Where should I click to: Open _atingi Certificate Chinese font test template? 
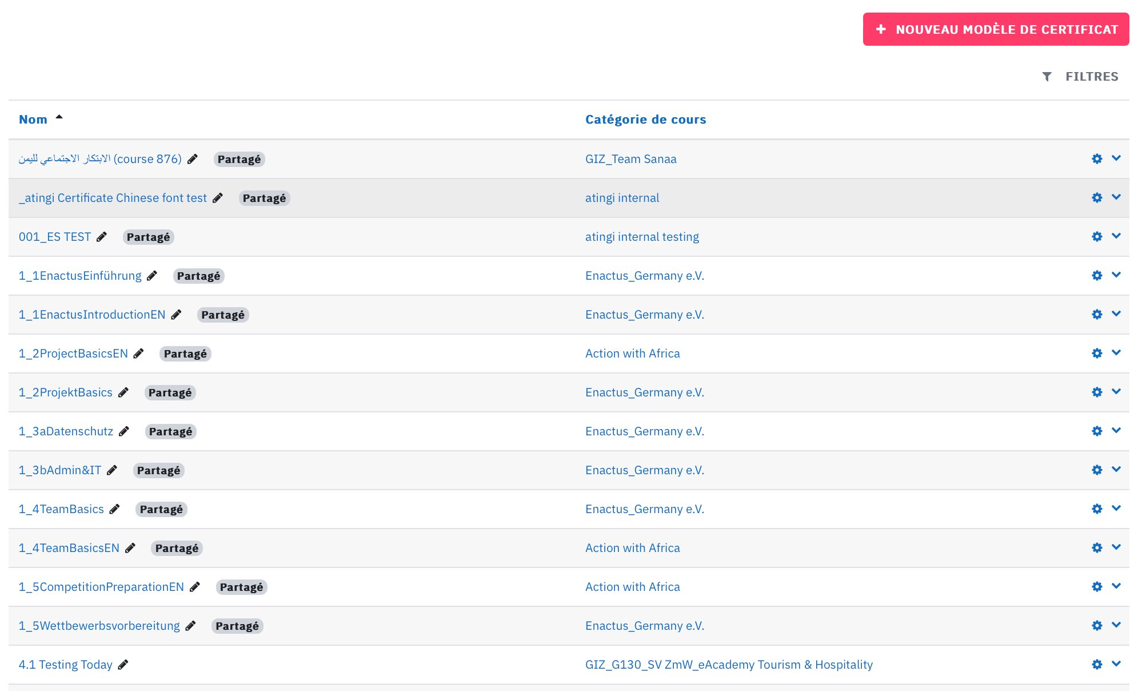coord(113,198)
